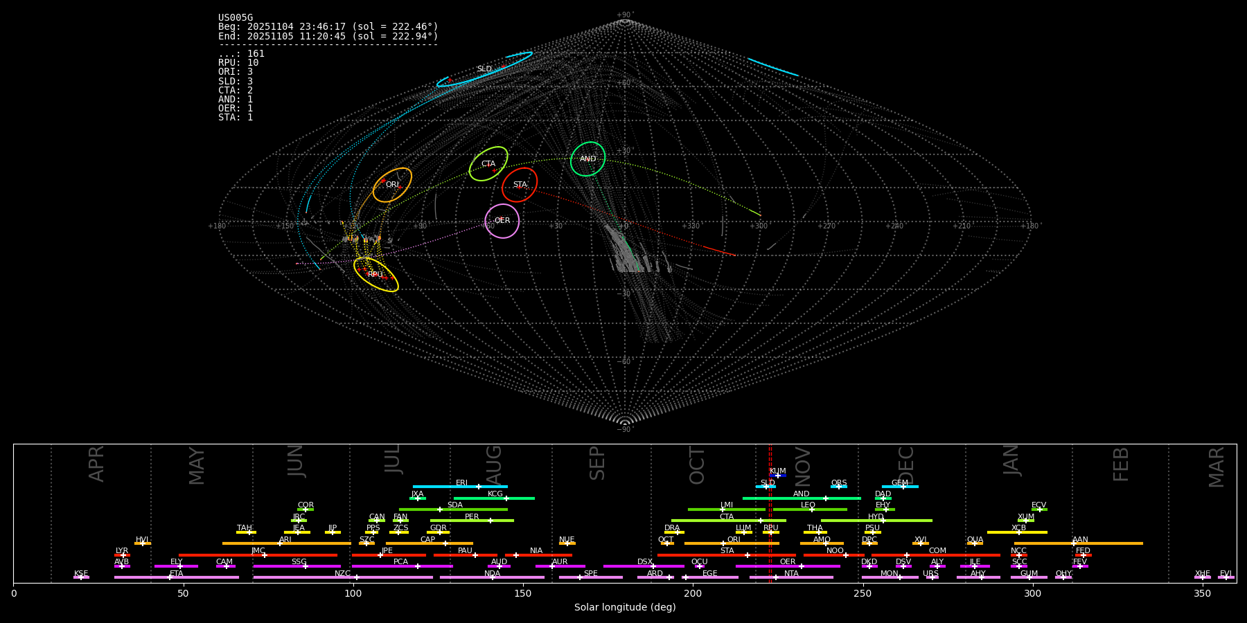
Task: Click the HYD shower bar on timeline
Action: click(876, 521)
